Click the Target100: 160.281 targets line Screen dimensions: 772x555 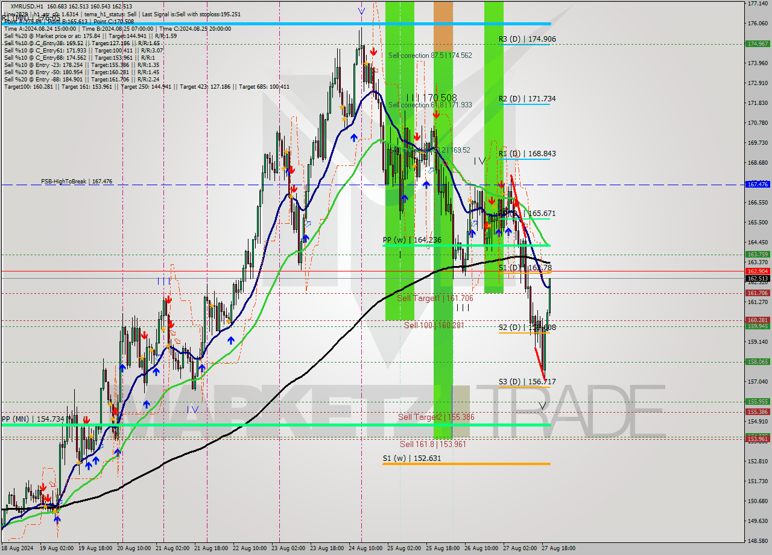[x=147, y=86]
